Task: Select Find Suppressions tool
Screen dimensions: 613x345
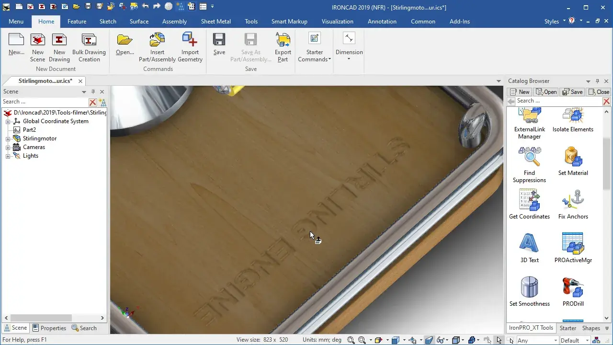Action: pyautogui.click(x=529, y=165)
